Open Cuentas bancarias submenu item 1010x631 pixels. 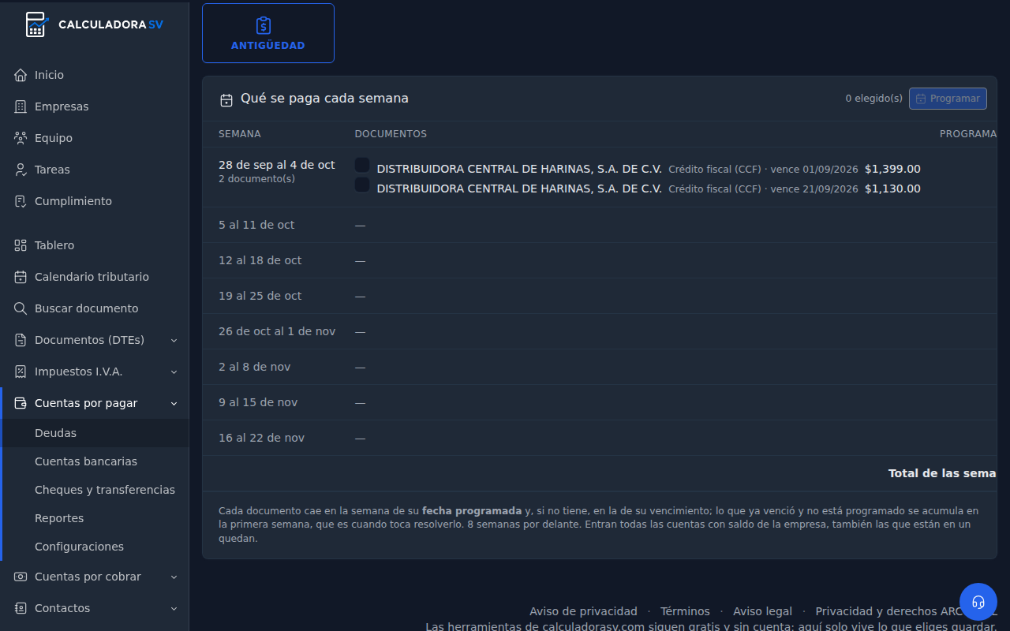click(x=95, y=461)
